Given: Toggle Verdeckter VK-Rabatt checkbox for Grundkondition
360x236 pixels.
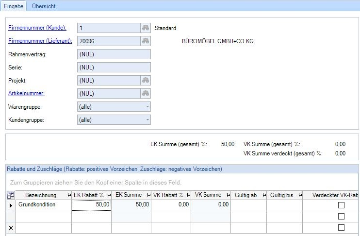Looking at the screenshot, I should tap(341, 205).
